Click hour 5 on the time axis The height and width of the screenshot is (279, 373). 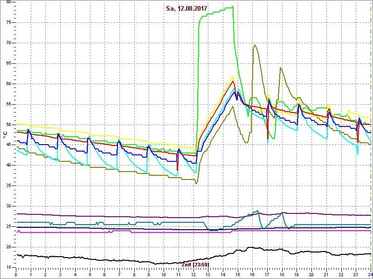[x=90, y=274]
